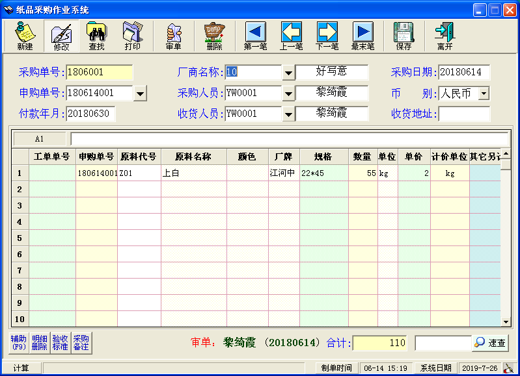
Task: Expand the 厂商名称 dropdown arrow
Action: point(288,73)
